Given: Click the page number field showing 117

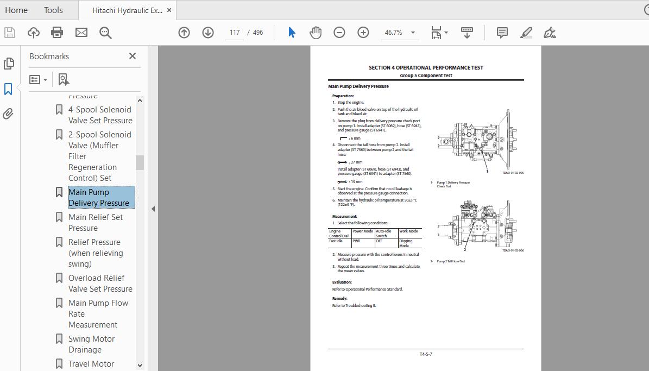Looking at the screenshot, I should pyautogui.click(x=235, y=32).
